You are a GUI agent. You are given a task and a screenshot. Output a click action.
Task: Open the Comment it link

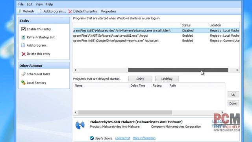(x=122, y=138)
